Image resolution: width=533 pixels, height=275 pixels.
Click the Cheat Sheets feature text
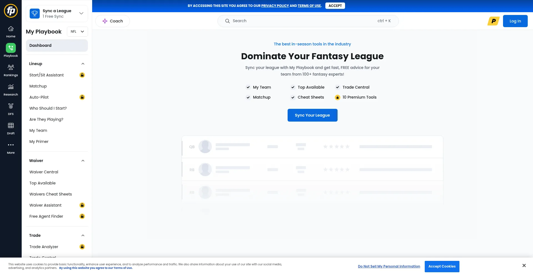(x=311, y=97)
